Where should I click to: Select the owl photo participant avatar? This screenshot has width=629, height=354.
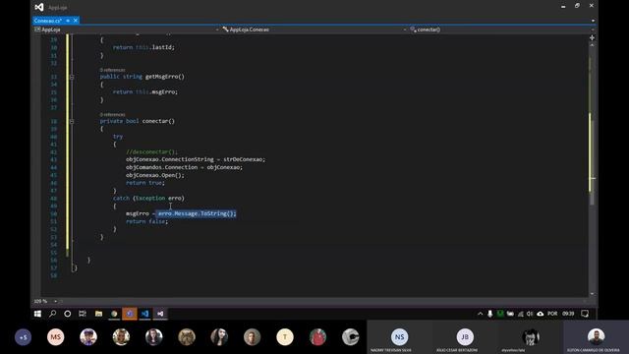pyautogui.click(x=187, y=337)
